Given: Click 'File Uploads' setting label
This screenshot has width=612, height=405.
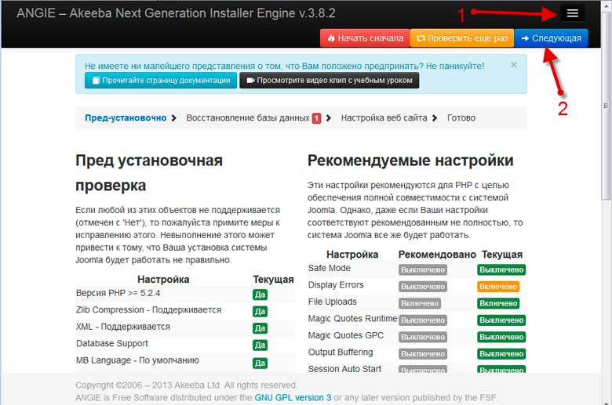Looking at the screenshot, I should [332, 302].
